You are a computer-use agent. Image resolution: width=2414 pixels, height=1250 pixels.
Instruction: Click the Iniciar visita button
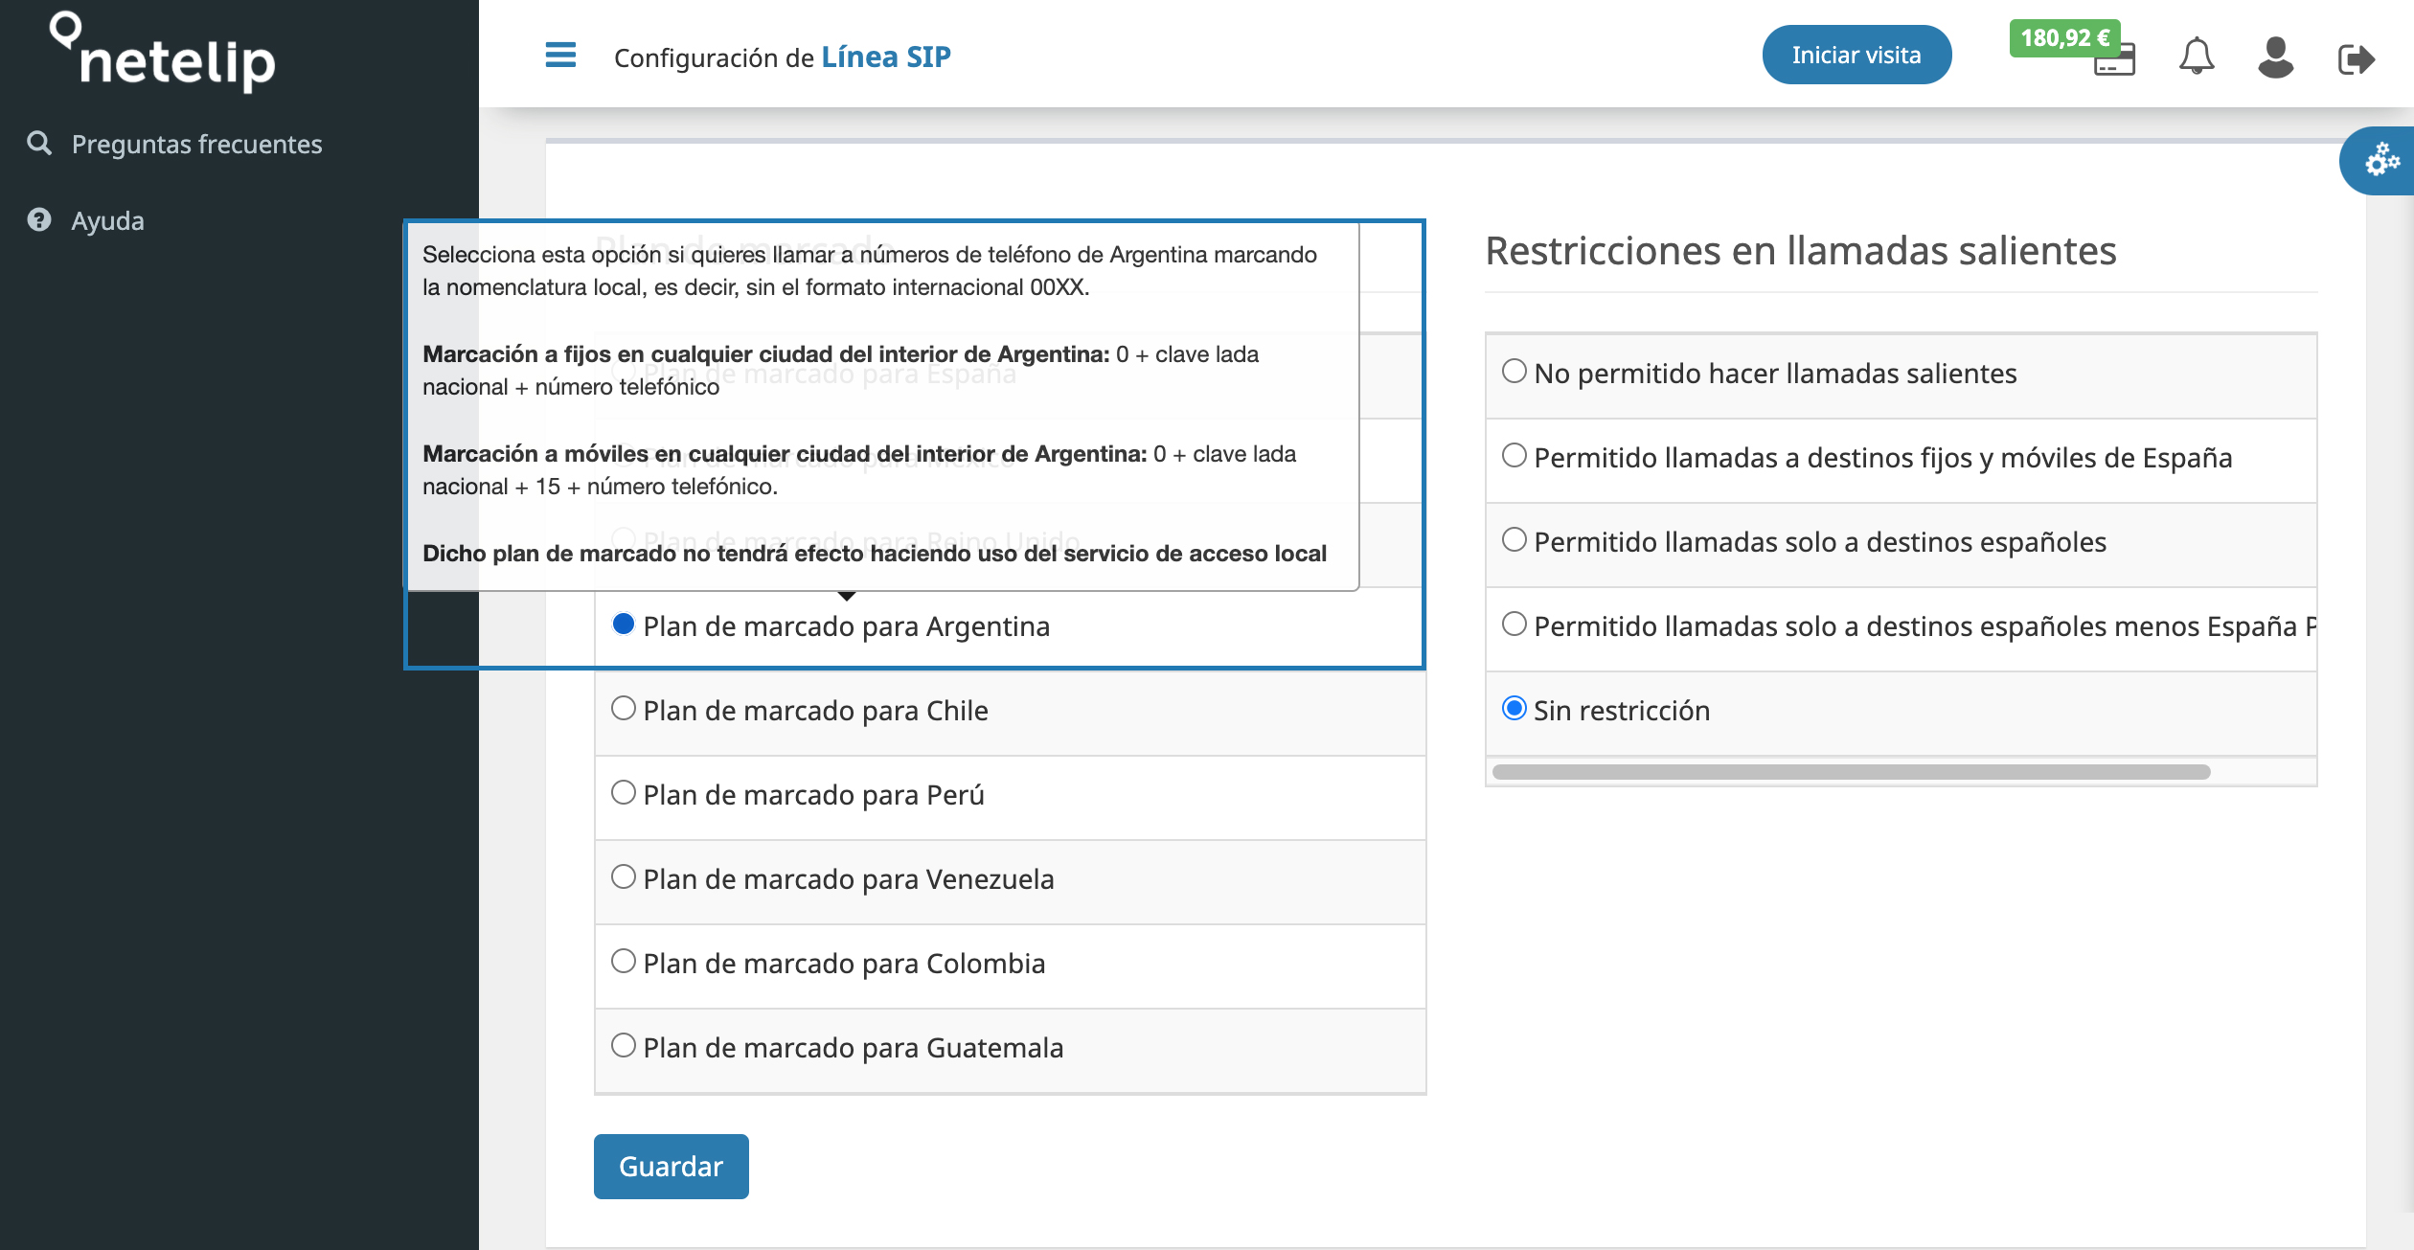1856,55
